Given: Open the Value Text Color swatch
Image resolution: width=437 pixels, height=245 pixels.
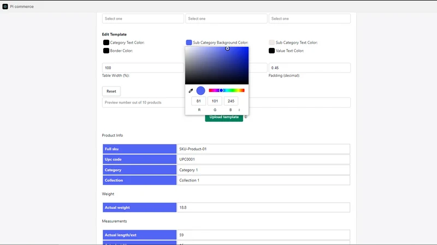Looking at the screenshot, I should click(x=271, y=51).
